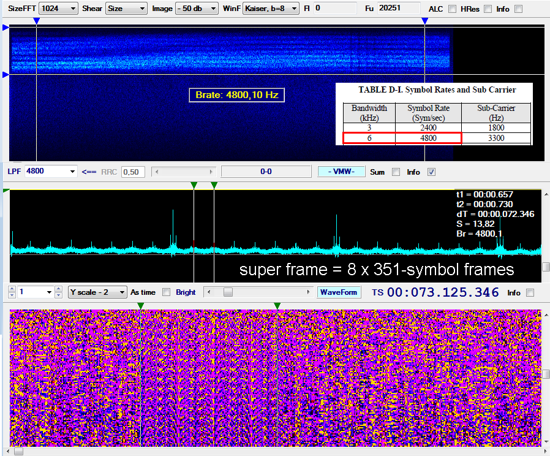550x456 pixels.
Task: Open the "Y scale - 2" dropdown
Action: (98, 292)
